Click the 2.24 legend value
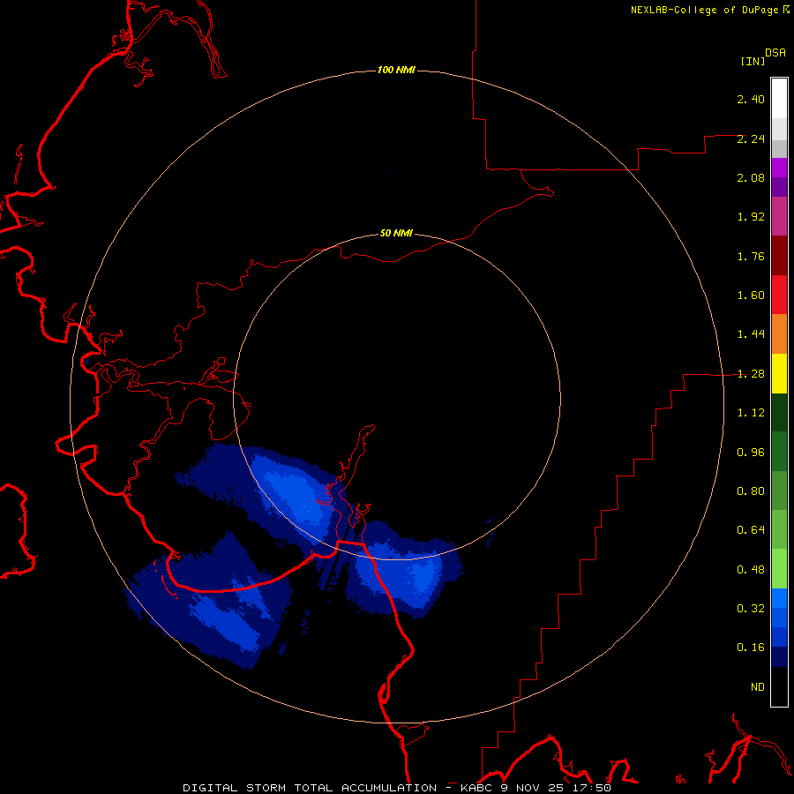794x794 pixels. click(x=751, y=139)
